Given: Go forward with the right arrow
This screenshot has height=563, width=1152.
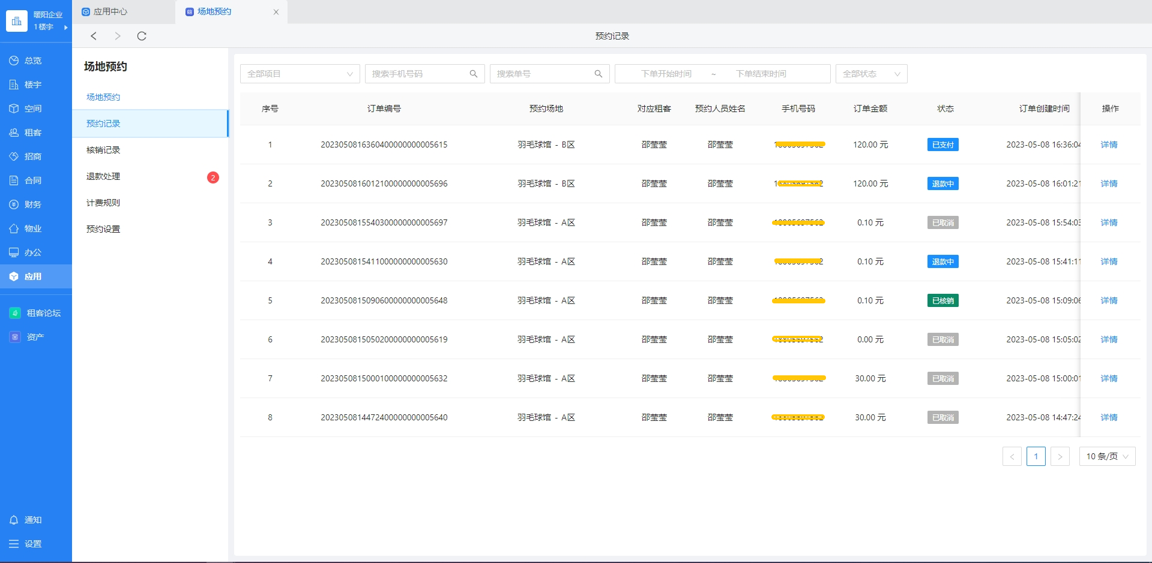Looking at the screenshot, I should pyautogui.click(x=118, y=36).
